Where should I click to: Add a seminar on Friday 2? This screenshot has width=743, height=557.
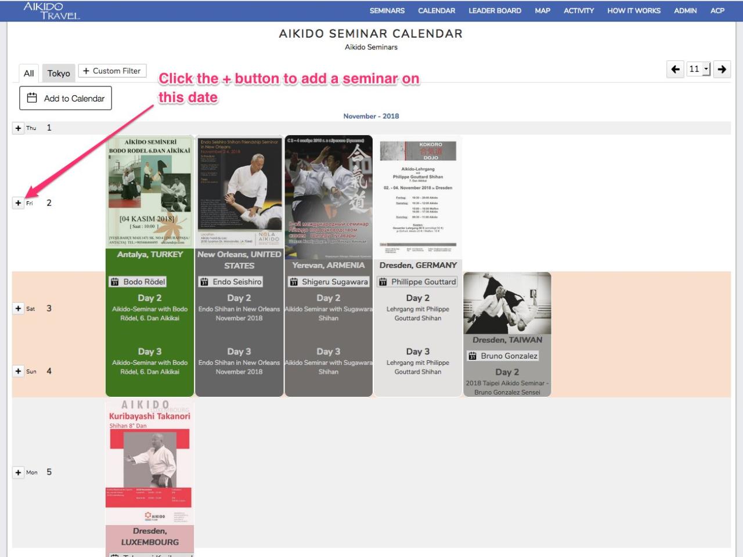coord(18,203)
